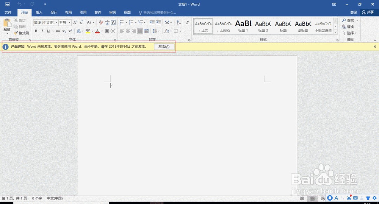Shrink font size icon
The height and width of the screenshot is (204, 379).
(81, 22)
